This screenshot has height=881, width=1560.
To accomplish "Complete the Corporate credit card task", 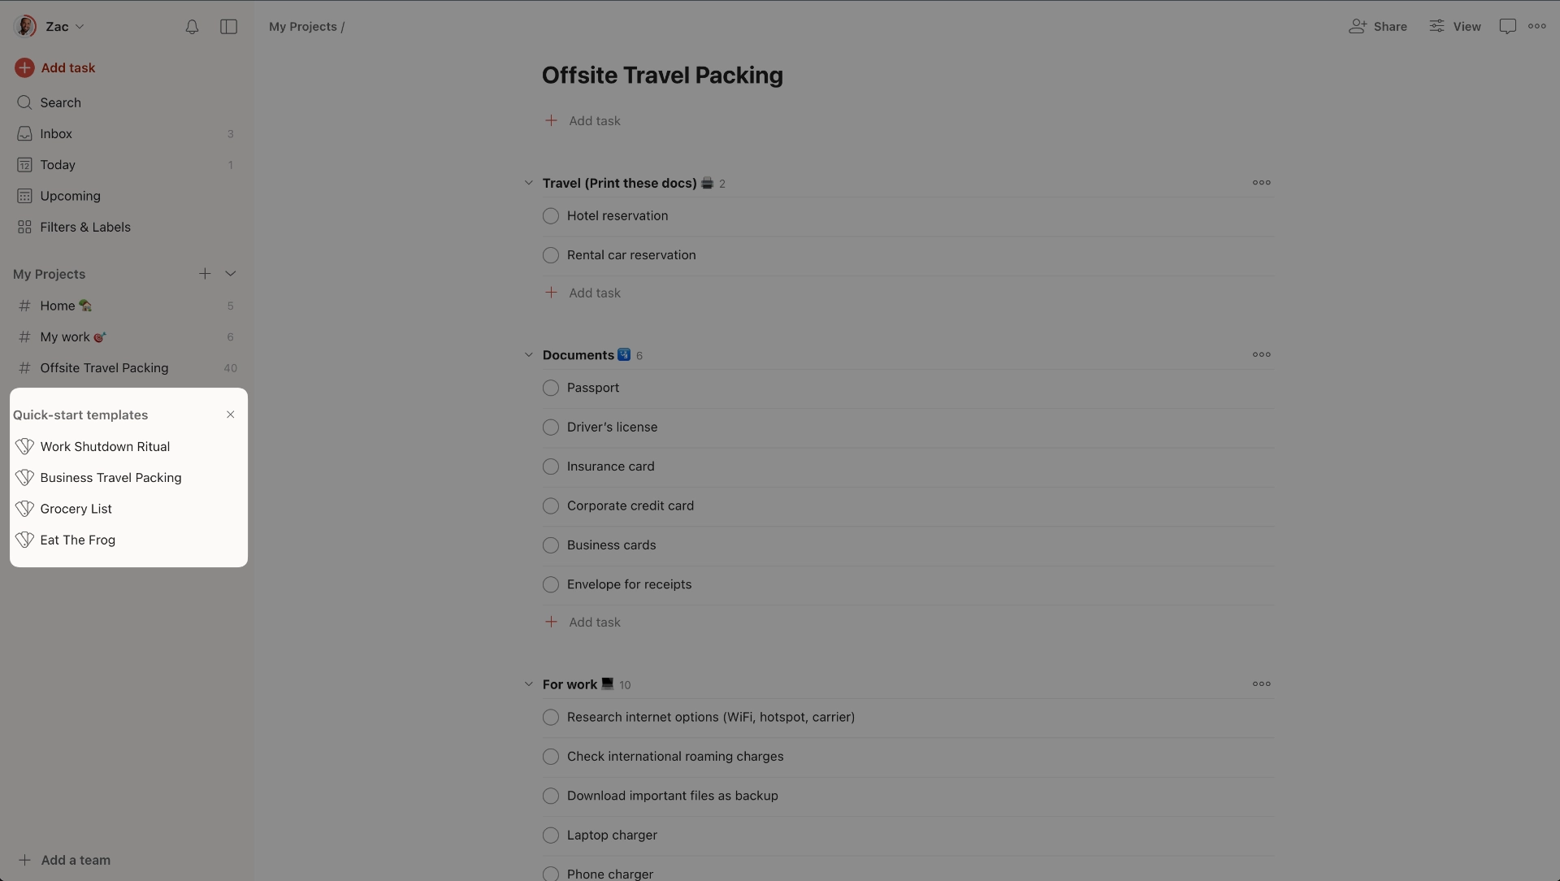I will pyautogui.click(x=551, y=506).
